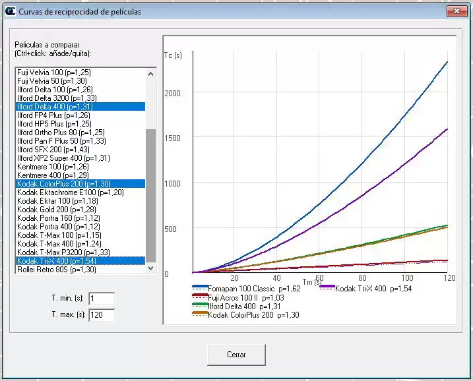Screen dimensions: 473x381
Task: Click the Tc (s) axis label
Action: (x=173, y=56)
